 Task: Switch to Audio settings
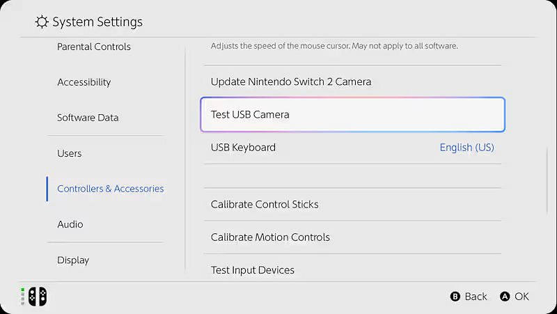(70, 224)
